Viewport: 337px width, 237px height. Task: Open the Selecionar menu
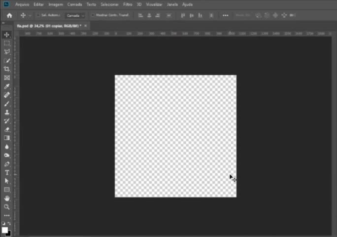(109, 4)
